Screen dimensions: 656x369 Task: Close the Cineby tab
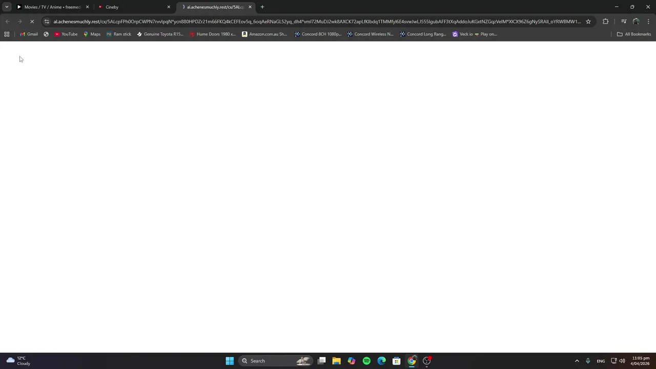point(169,7)
